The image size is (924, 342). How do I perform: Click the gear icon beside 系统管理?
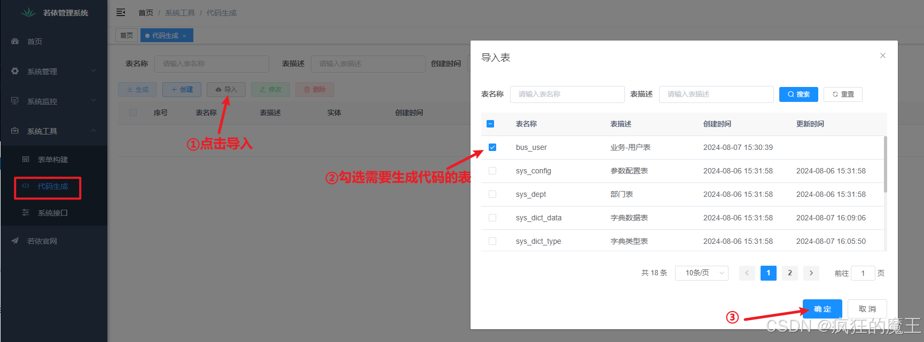pos(15,71)
